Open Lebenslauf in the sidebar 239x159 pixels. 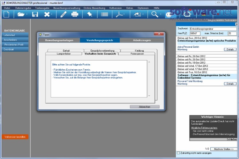pyautogui.click(x=15, y=35)
